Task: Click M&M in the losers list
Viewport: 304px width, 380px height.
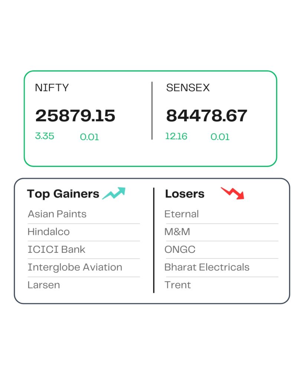Action: 177,232
